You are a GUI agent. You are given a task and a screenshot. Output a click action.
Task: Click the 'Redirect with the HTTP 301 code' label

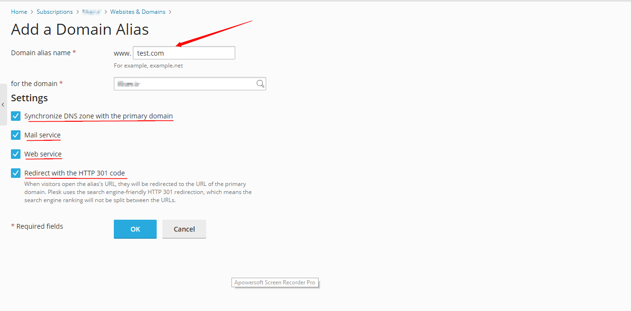(x=75, y=173)
